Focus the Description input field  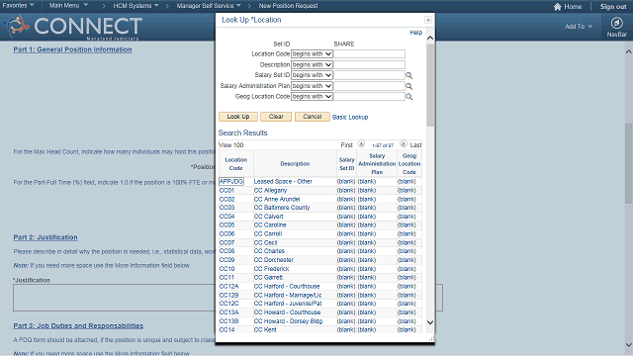(x=369, y=64)
